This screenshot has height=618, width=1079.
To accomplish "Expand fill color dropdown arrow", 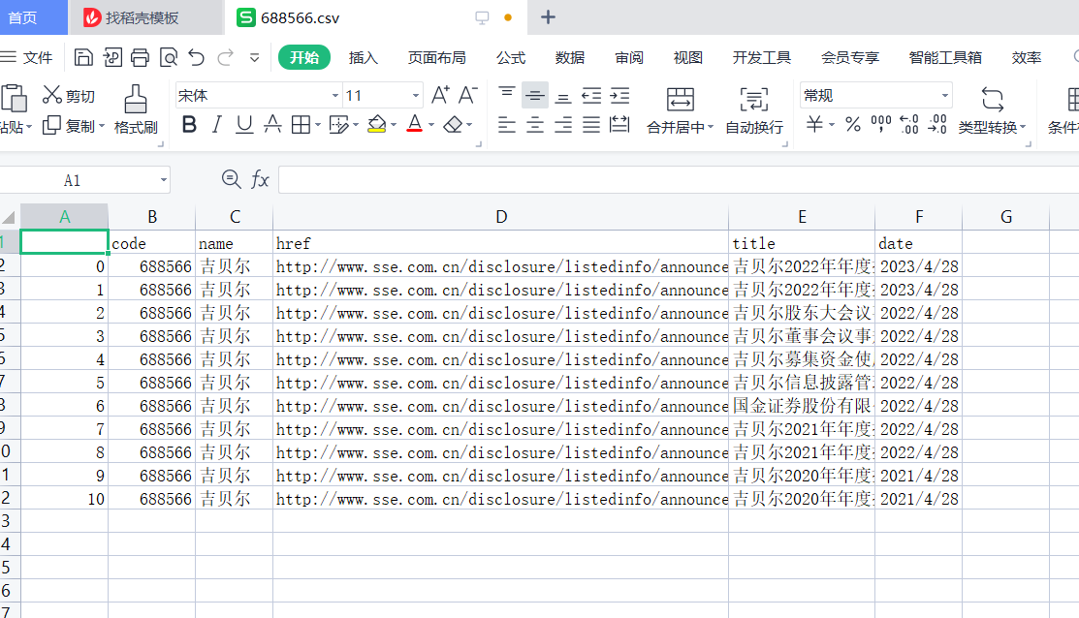I will [394, 125].
